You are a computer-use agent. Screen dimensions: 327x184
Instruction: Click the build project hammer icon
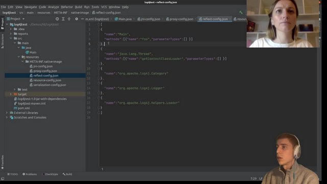coord(241,12)
